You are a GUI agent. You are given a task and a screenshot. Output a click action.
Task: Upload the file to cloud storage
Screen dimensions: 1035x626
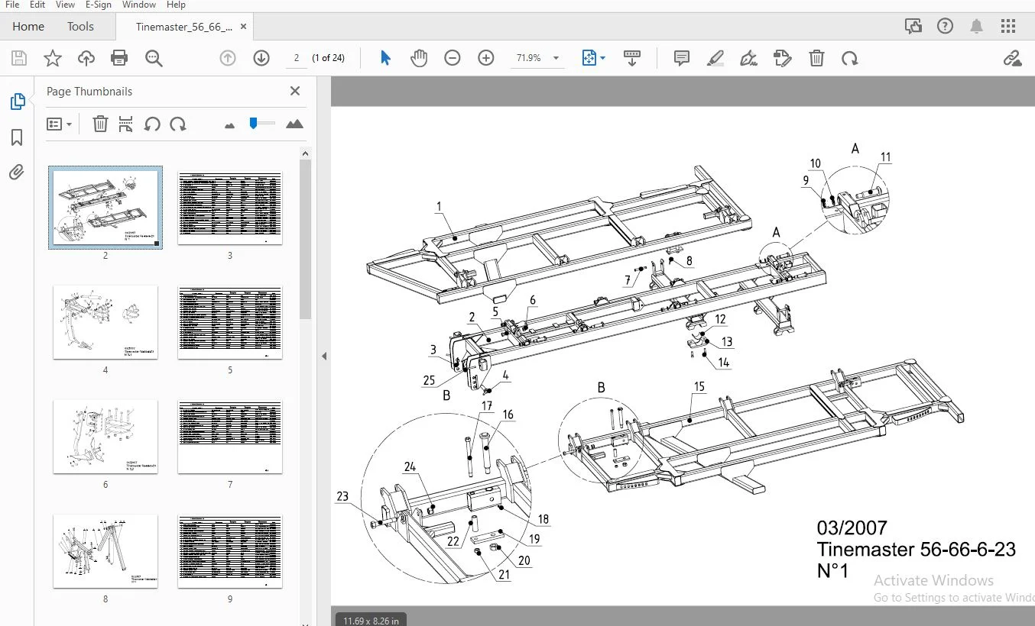(x=86, y=58)
